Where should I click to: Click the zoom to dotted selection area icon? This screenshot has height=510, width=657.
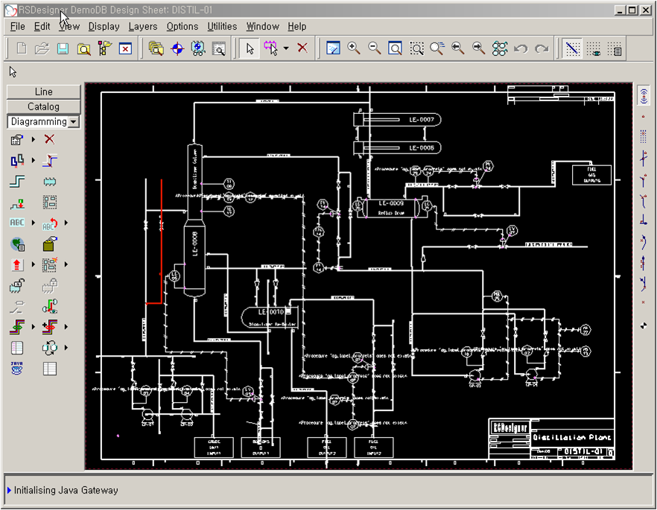416,48
